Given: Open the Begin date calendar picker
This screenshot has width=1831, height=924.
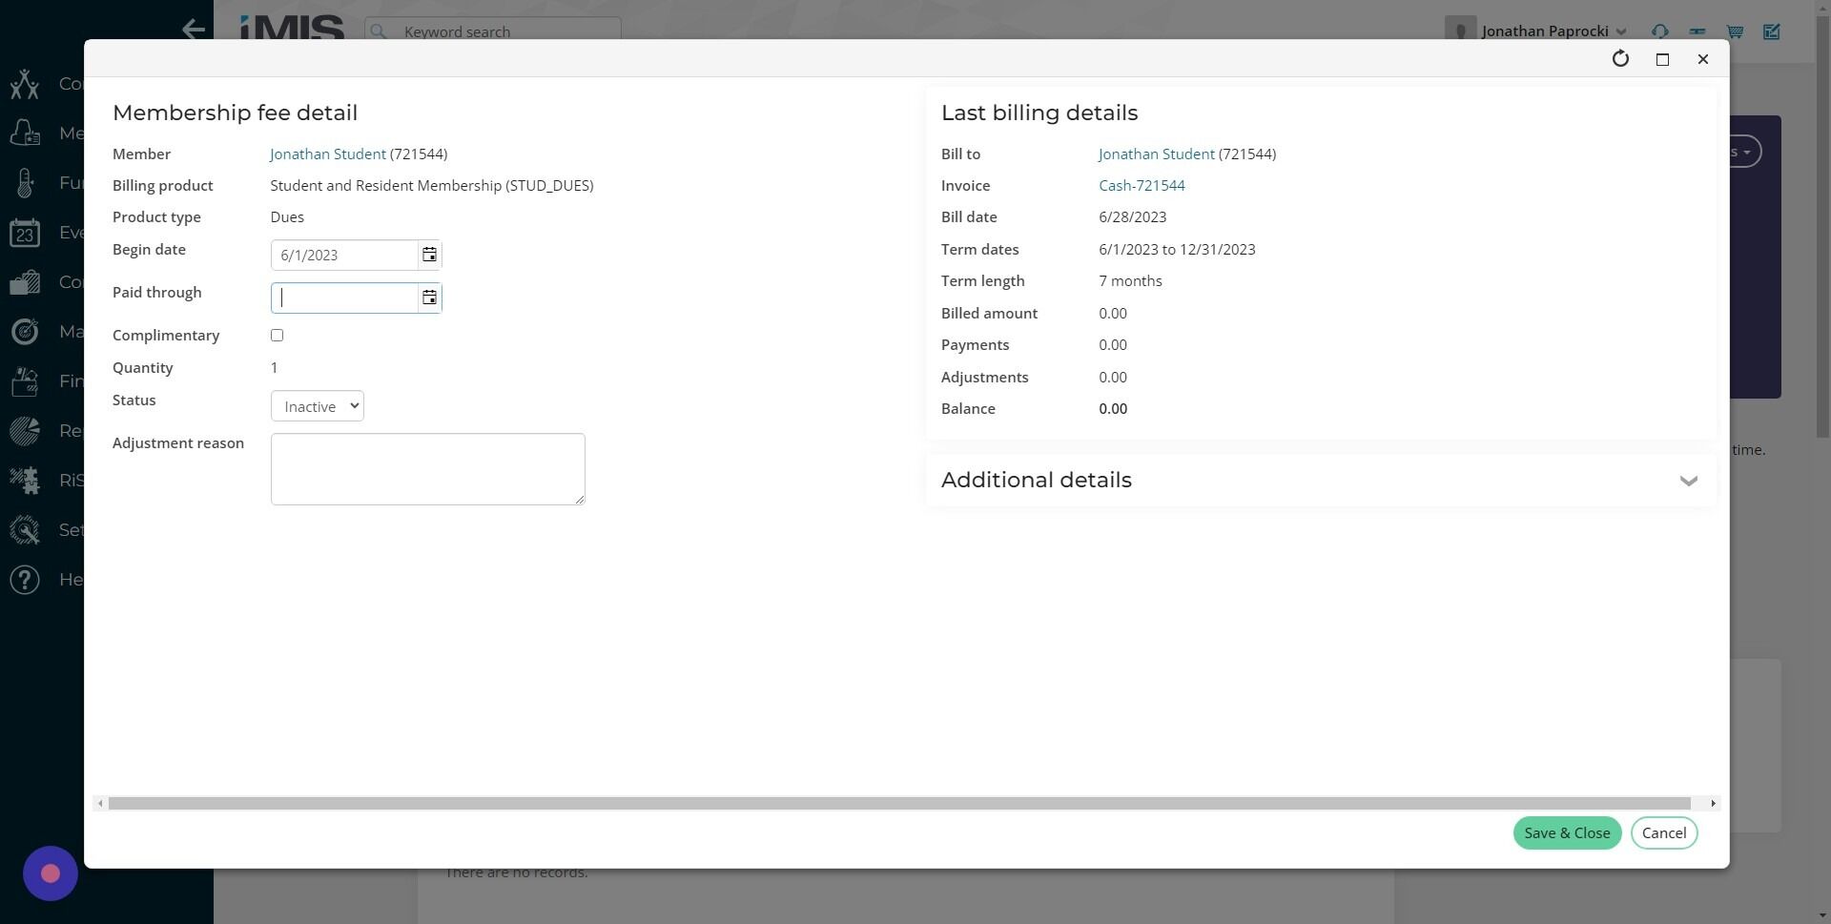Looking at the screenshot, I should click(x=429, y=255).
